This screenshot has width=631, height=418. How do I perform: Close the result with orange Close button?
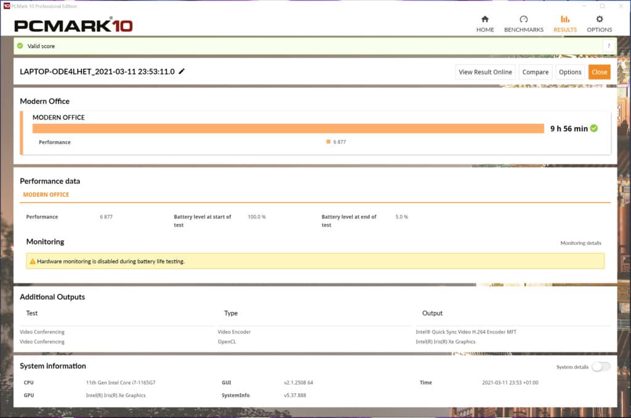(x=599, y=72)
